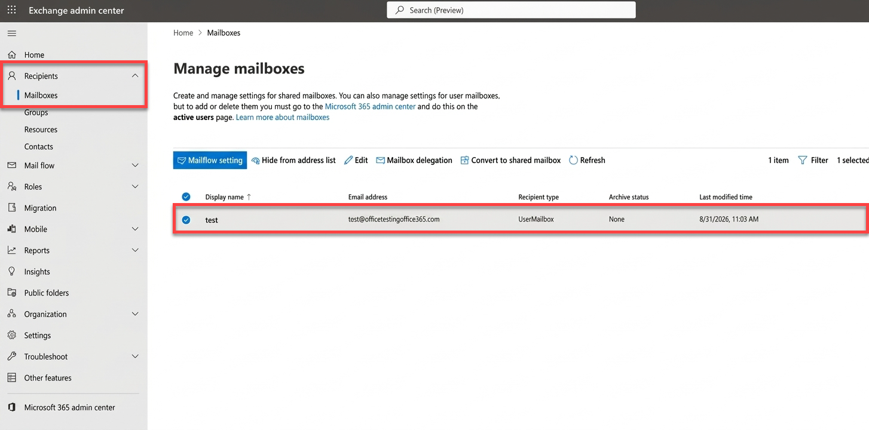The image size is (869, 430).
Task: Click the Organization hierarchy icon
Action: [11, 314]
